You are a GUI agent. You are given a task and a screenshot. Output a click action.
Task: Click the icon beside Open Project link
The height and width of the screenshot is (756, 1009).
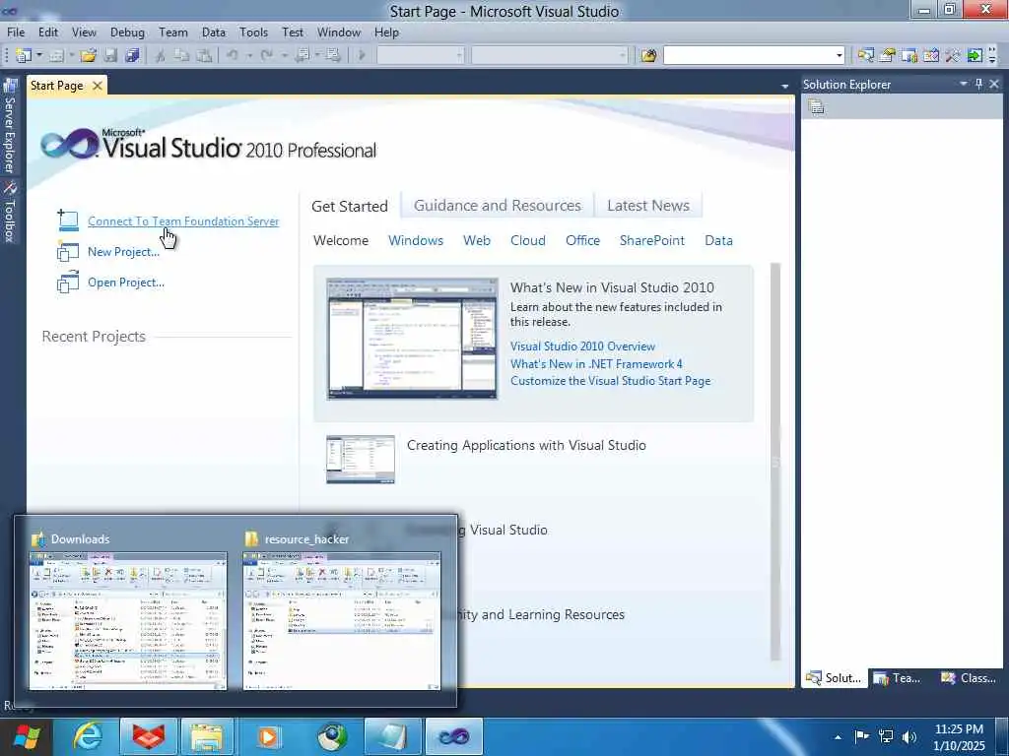click(x=68, y=283)
